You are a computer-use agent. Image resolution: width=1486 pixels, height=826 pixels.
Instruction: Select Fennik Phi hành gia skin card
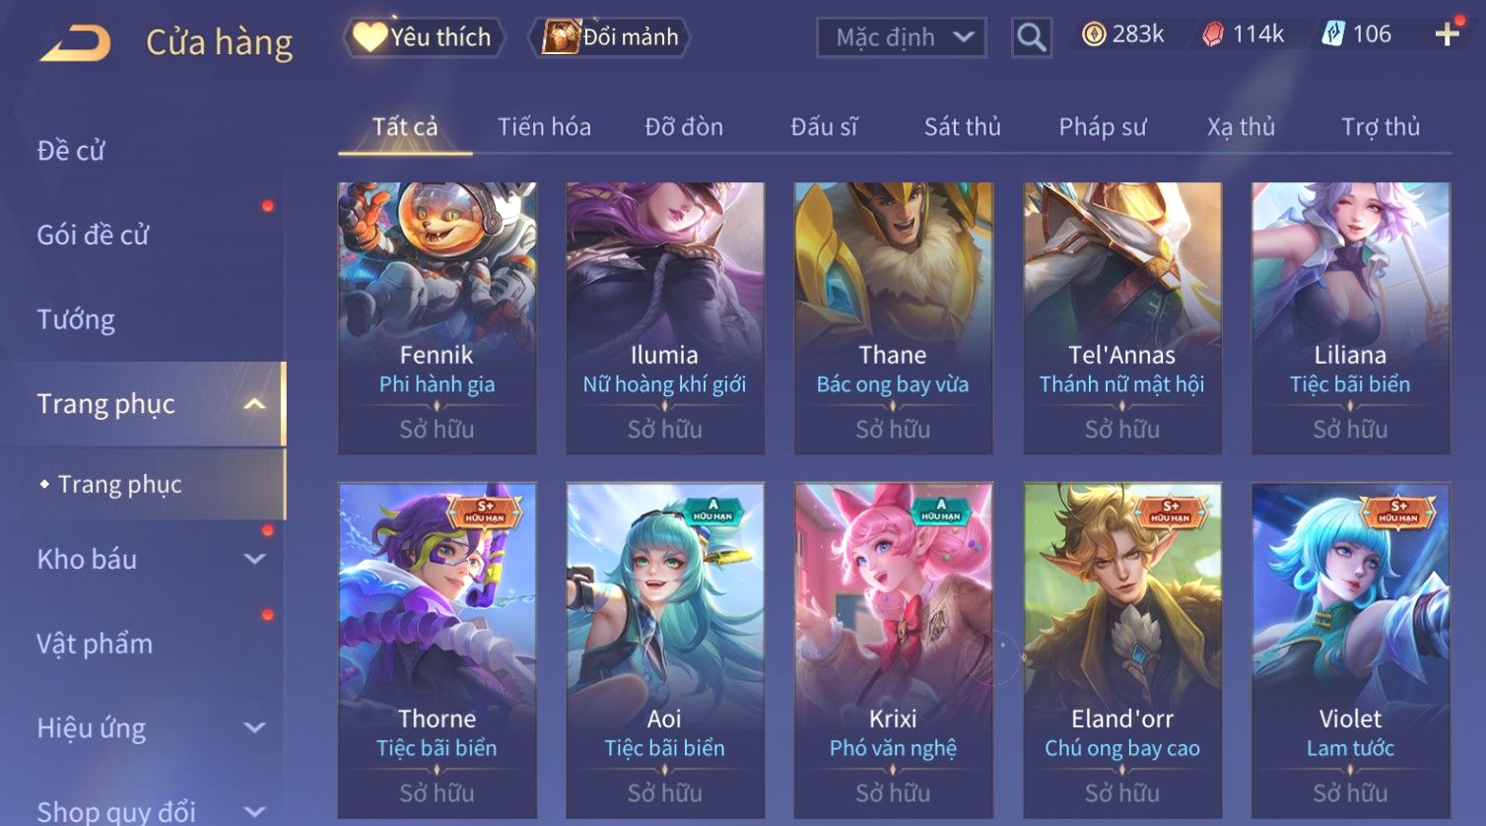(x=437, y=318)
